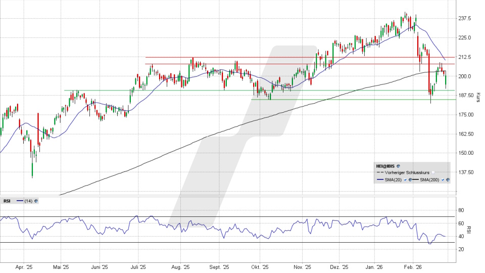Click the black SMA(200) line sample in legend
The height and width of the screenshot is (273, 485).
pos(416,179)
